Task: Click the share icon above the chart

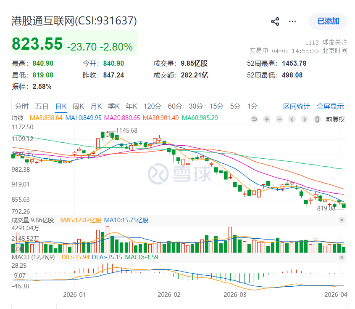Action: pos(275,21)
